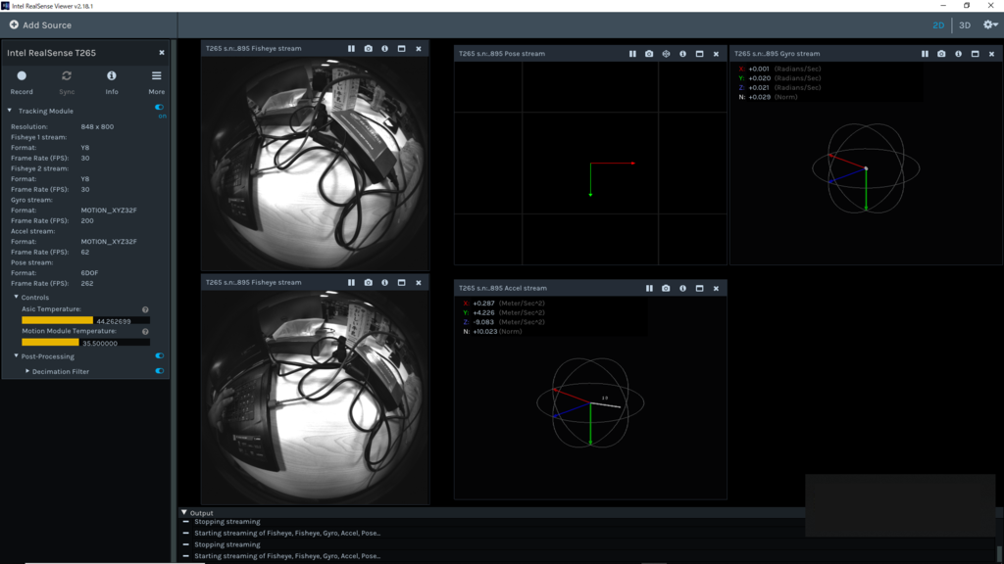Close the Pose stream
Screen dimensions: 1004x564
pyautogui.click(x=716, y=54)
